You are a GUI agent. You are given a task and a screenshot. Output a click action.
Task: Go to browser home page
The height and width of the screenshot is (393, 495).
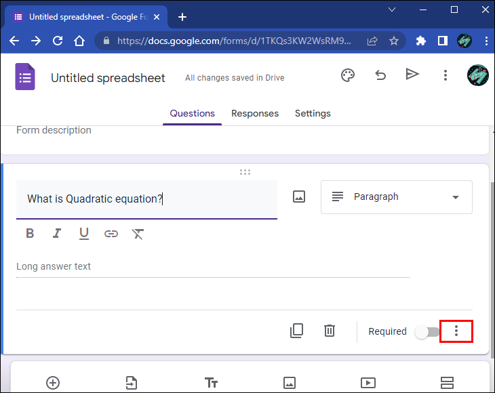[79, 41]
